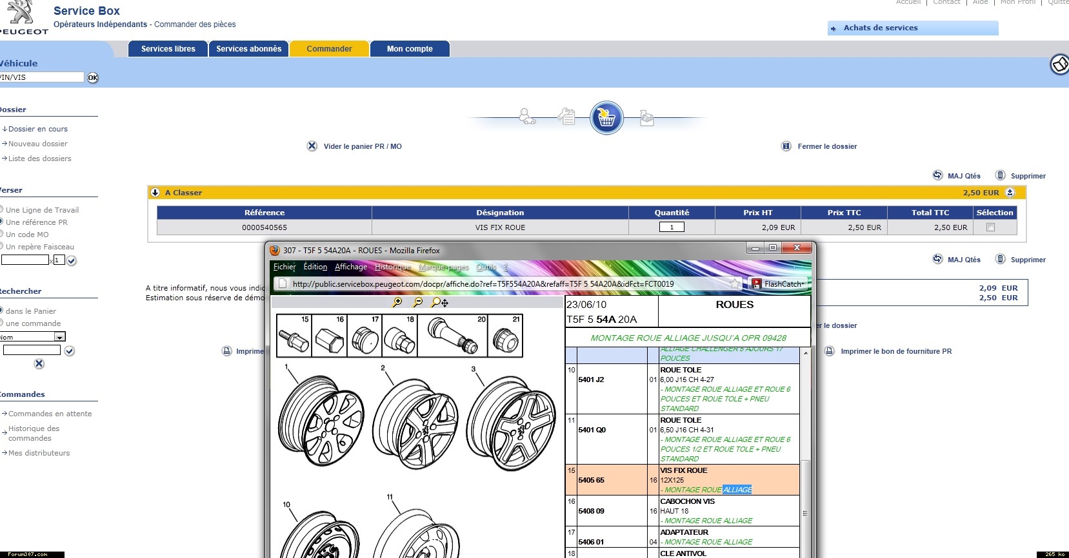Click the icon at right end of A Classer bar
This screenshot has height=558, width=1069.
1010,192
